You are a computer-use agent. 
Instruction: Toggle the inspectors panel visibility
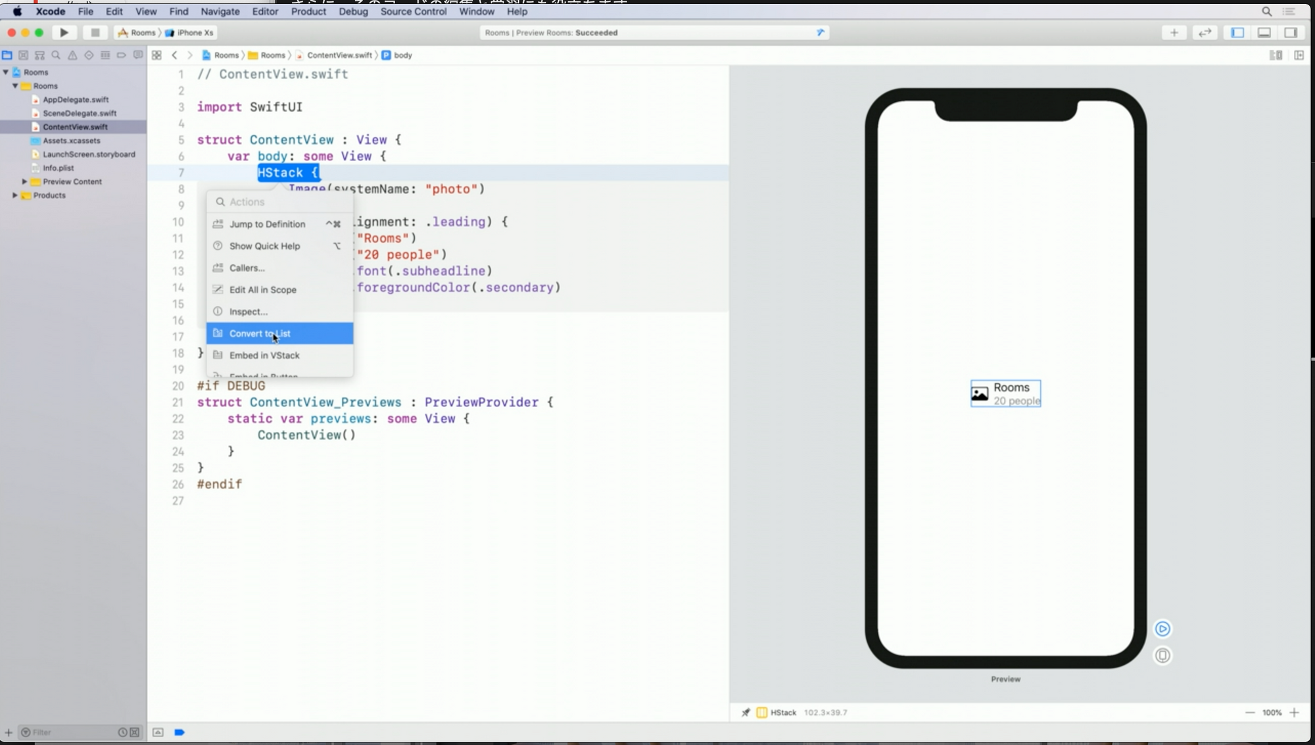[x=1291, y=32]
